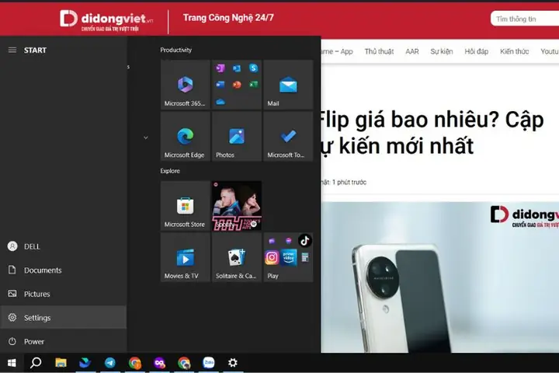Open the DELL user account entry
Image resolution: width=559 pixels, height=373 pixels.
click(63, 246)
